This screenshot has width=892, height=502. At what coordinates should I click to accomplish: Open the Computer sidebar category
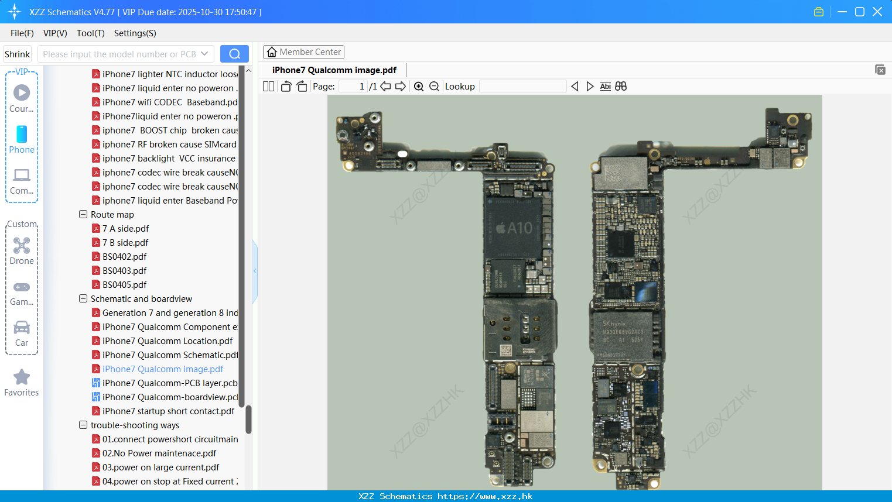(x=22, y=181)
